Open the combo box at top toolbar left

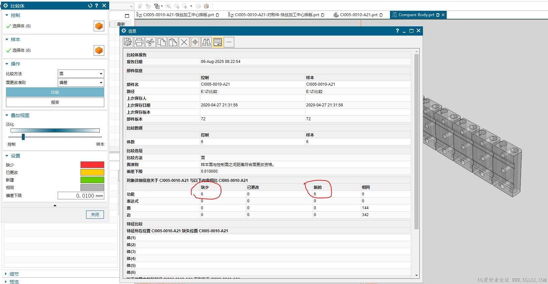tap(121, 6)
